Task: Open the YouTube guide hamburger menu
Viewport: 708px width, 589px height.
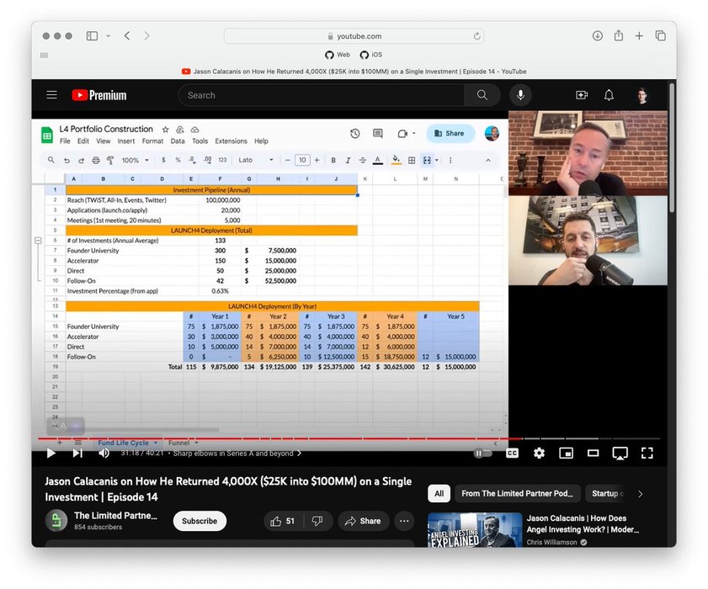Action: click(x=51, y=95)
